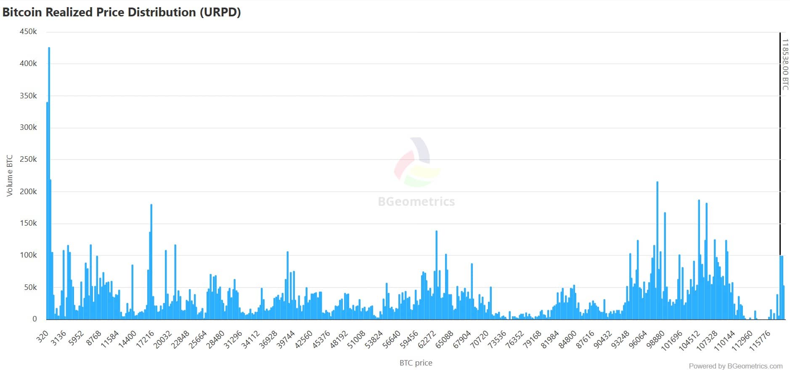Viewport: 790px width, 371px height.
Task: Click the x-axis label 76352
Action: (514, 339)
